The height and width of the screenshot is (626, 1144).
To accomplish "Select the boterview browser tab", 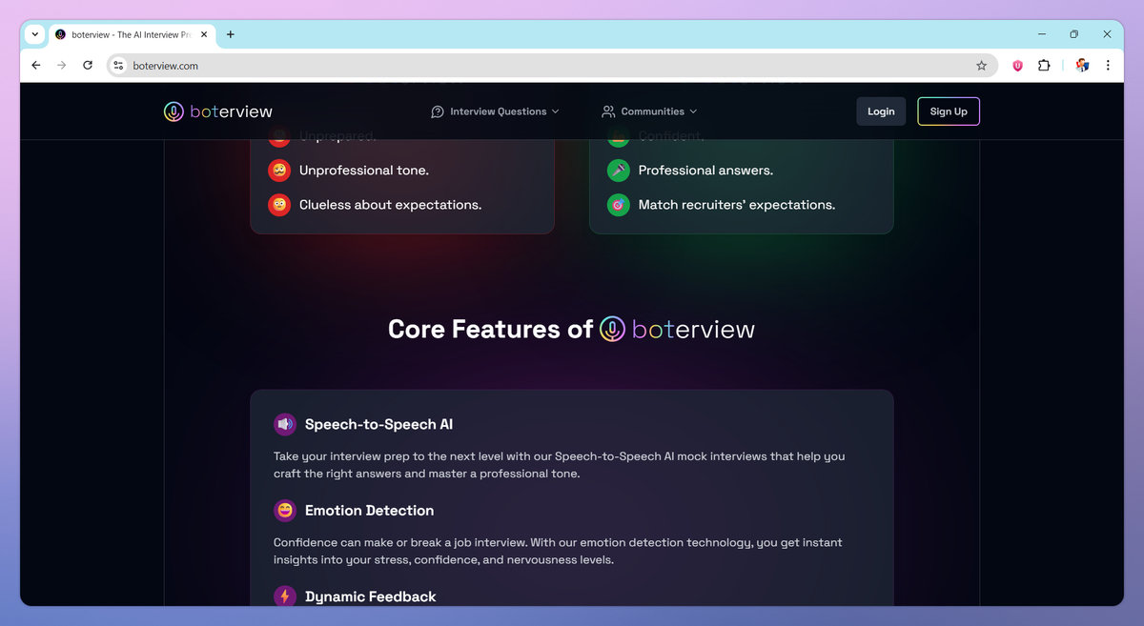I will 132,34.
